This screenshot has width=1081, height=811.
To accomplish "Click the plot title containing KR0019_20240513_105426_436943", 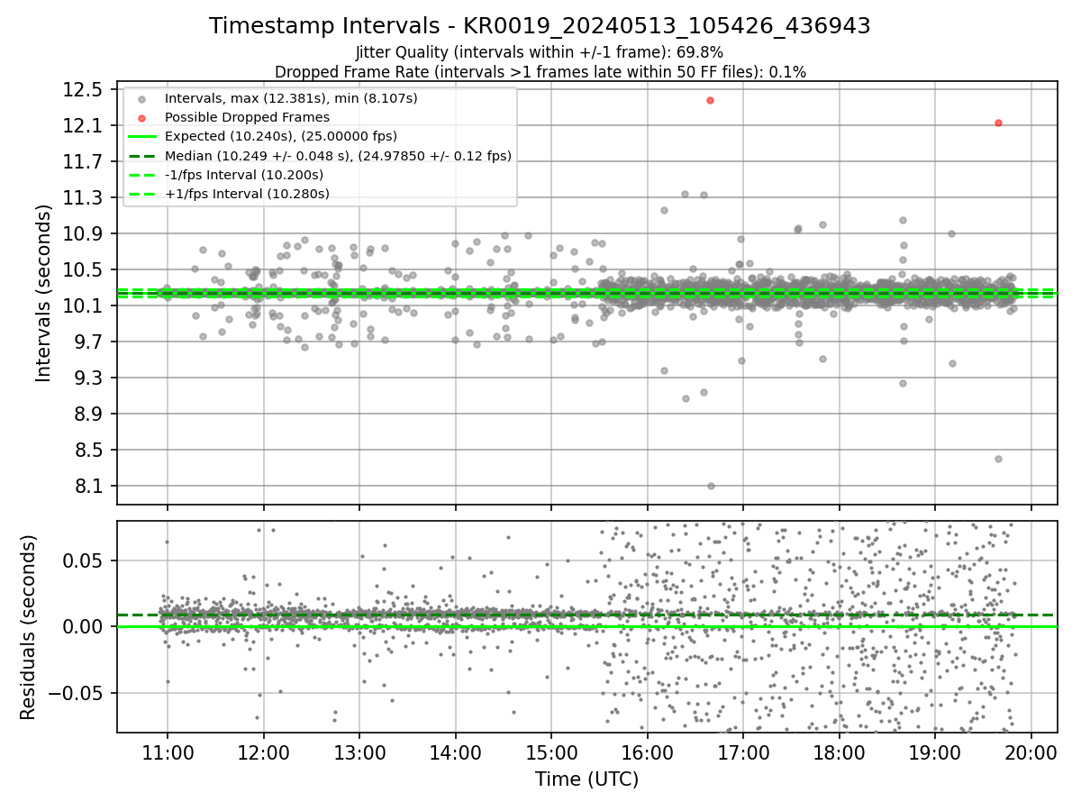I will (540, 26).
